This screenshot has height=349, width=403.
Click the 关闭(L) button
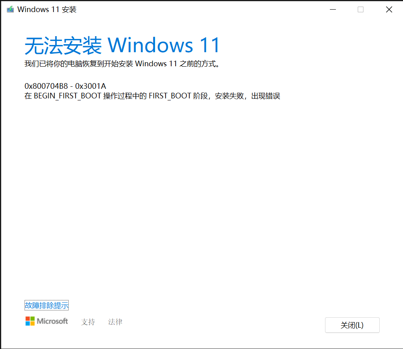pos(352,325)
